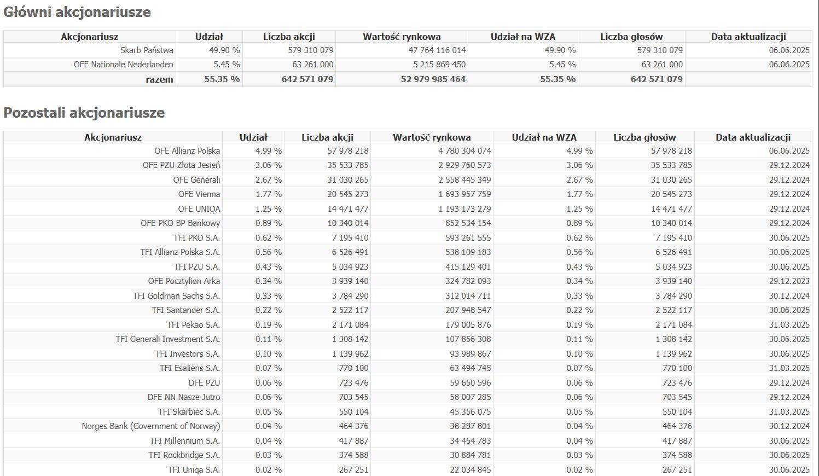Screen dimensions: 819x476
Task: Select the TFI Skarbiec S.A. entry
Action: point(189,412)
